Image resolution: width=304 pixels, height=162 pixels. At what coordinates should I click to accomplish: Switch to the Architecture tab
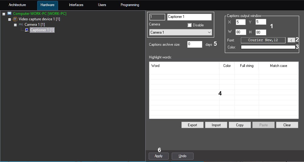coord(17,5)
